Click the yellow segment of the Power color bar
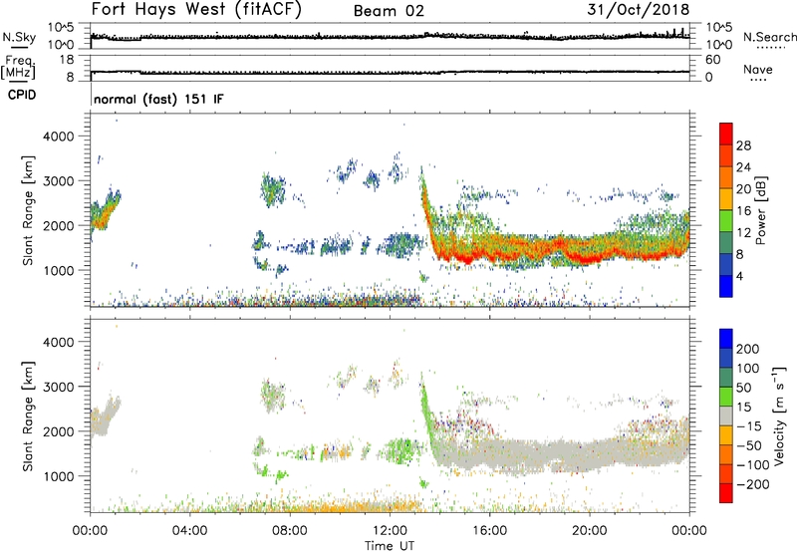This screenshot has height=552, width=797. pyautogui.click(x=726, y=199)
